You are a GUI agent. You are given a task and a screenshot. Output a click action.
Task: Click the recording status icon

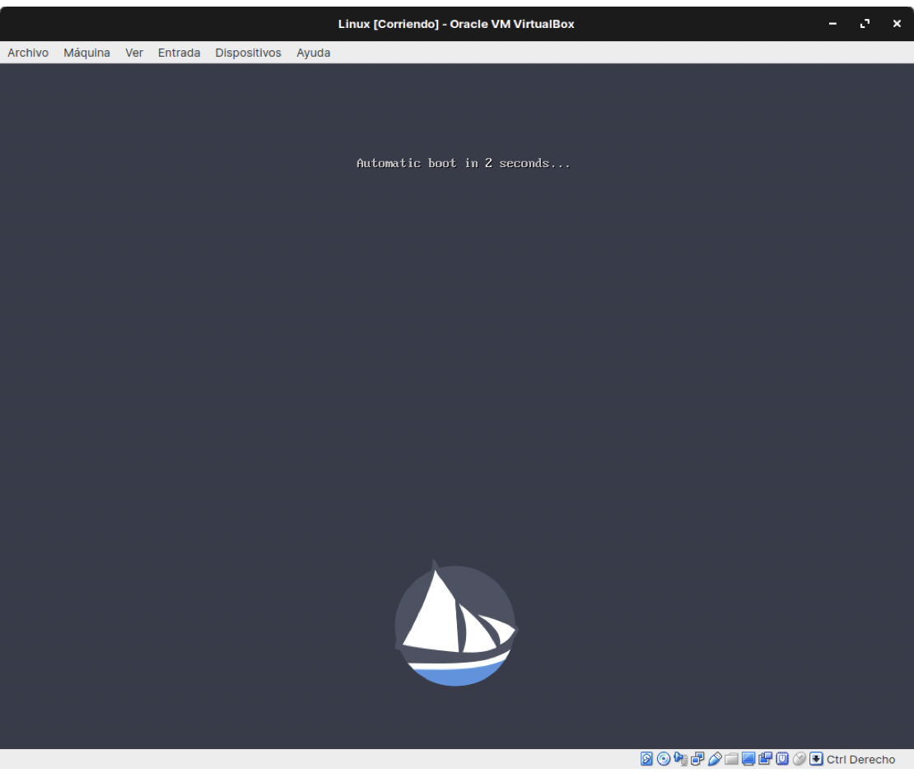tap(765, 759)
